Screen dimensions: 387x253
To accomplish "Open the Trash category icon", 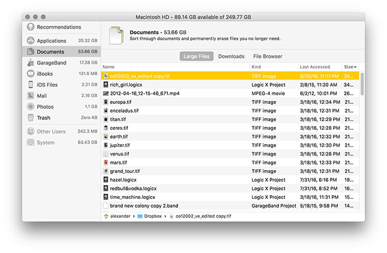I will click(x=30, y=118).
